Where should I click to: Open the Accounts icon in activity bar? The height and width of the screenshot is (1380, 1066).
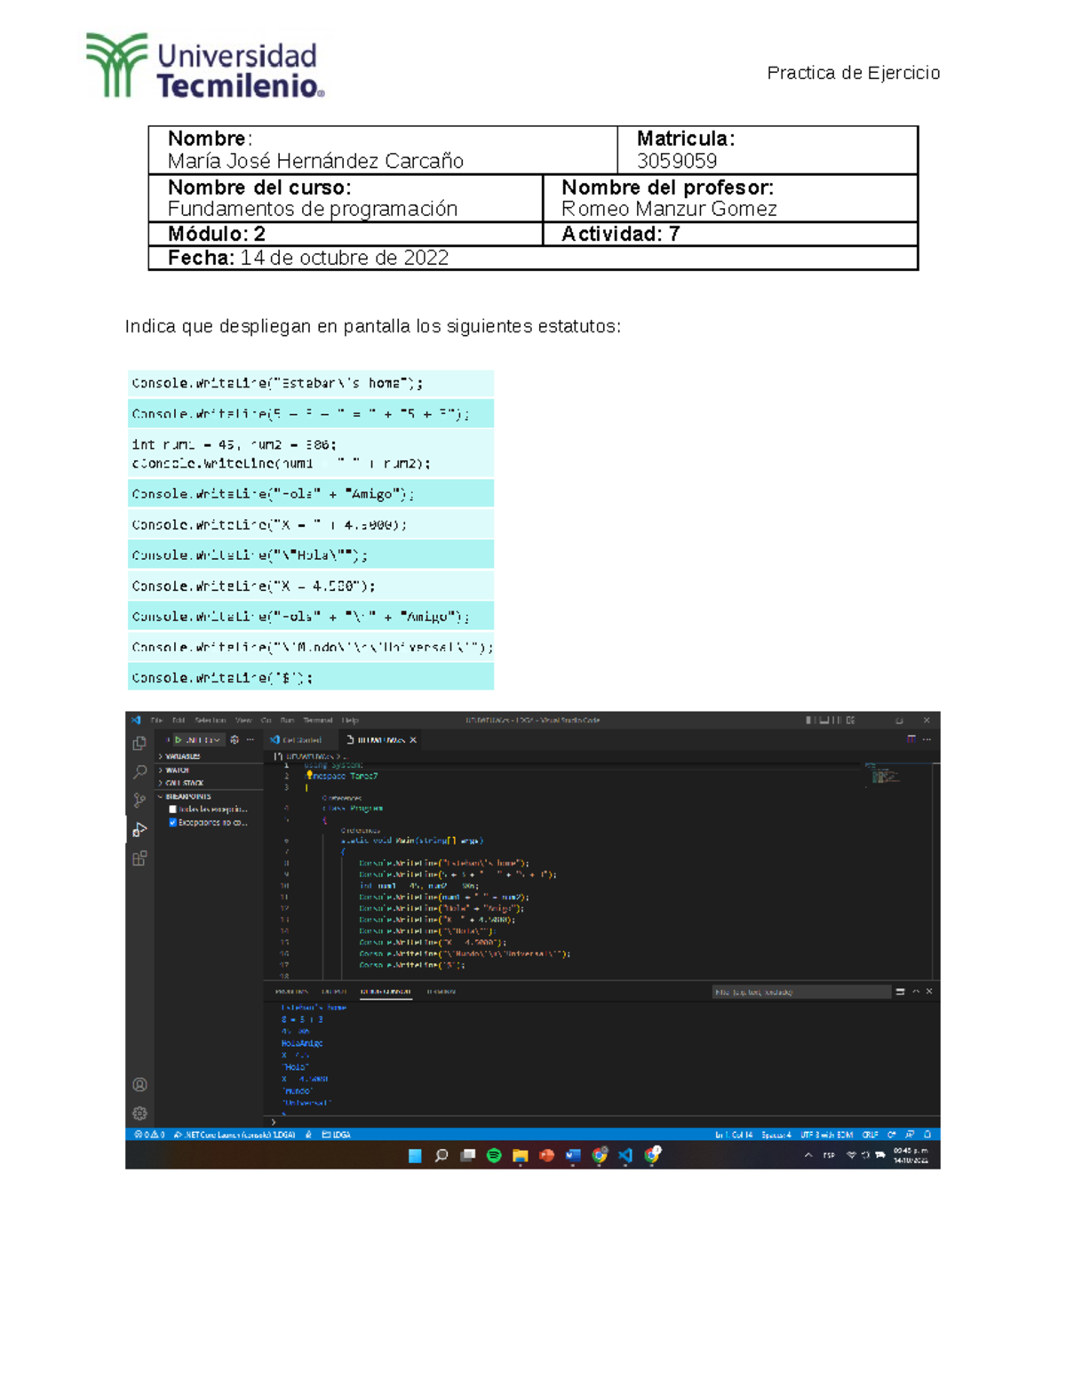coord(139,1084)
